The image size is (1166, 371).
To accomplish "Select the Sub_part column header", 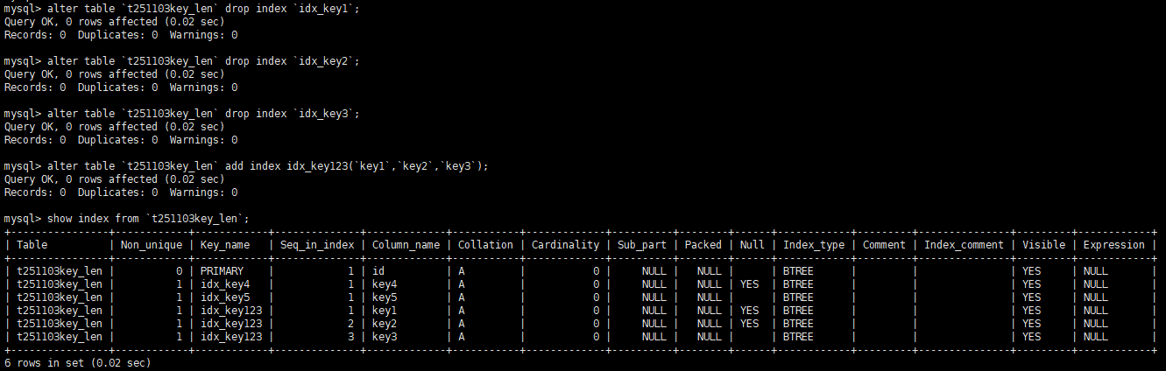I will [x=641, y=245].
